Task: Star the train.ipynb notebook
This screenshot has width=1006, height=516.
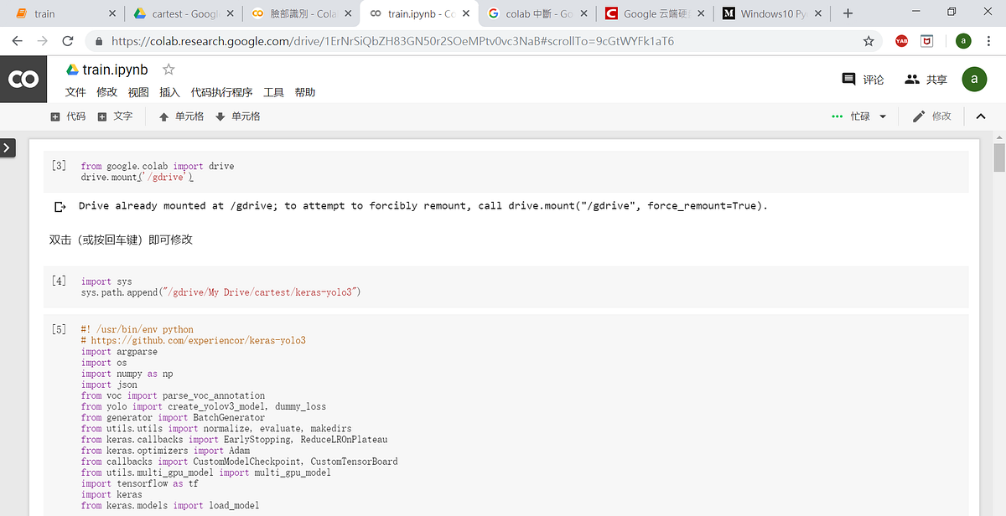Action: coord(169,70)
